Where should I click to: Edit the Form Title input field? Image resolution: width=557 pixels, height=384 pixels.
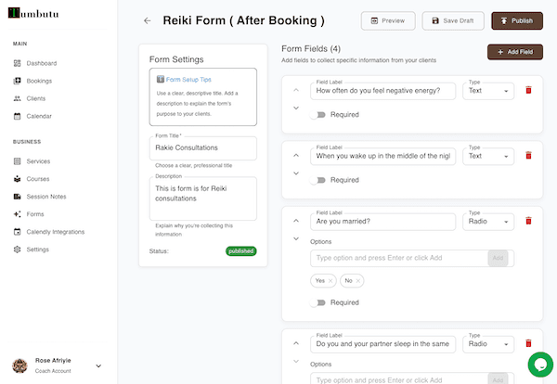[x=202, y=148]
